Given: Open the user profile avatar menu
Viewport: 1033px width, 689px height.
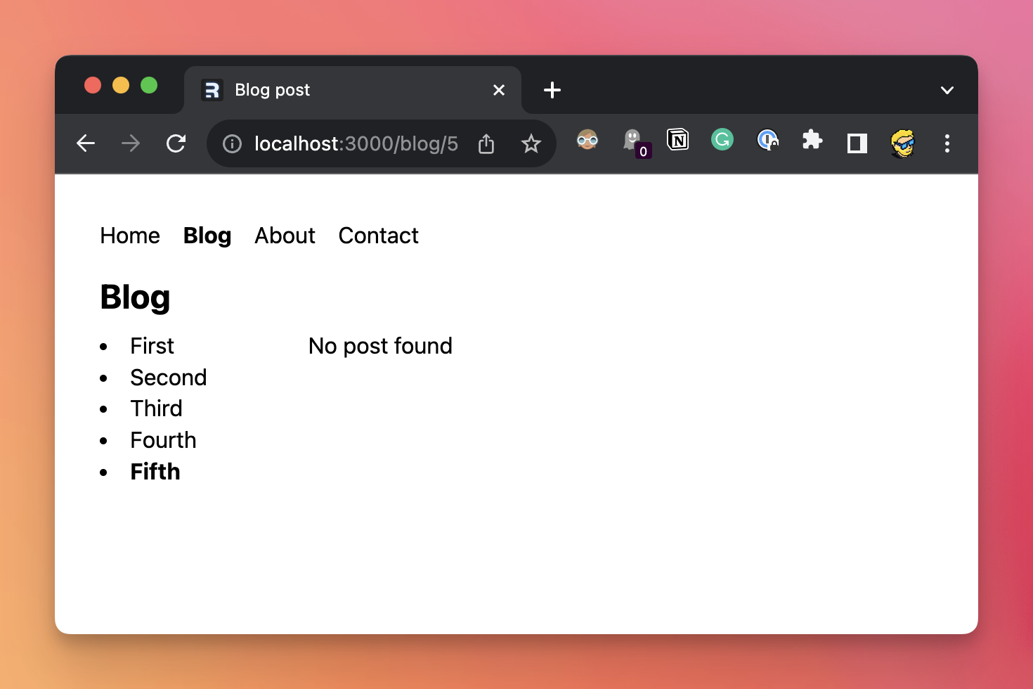Looking at the screenshot, I should point(902,143).
